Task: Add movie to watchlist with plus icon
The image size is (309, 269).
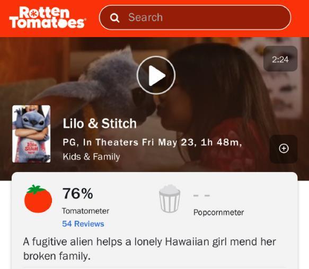Action: [x=284, y=149]
